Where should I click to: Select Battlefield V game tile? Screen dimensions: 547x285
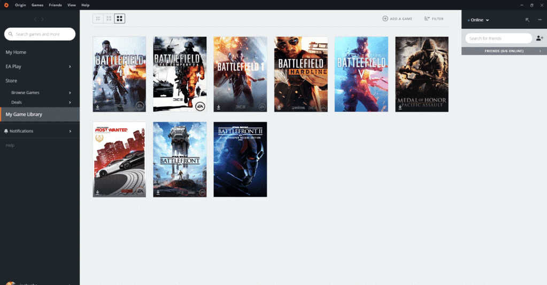[361, 74]
